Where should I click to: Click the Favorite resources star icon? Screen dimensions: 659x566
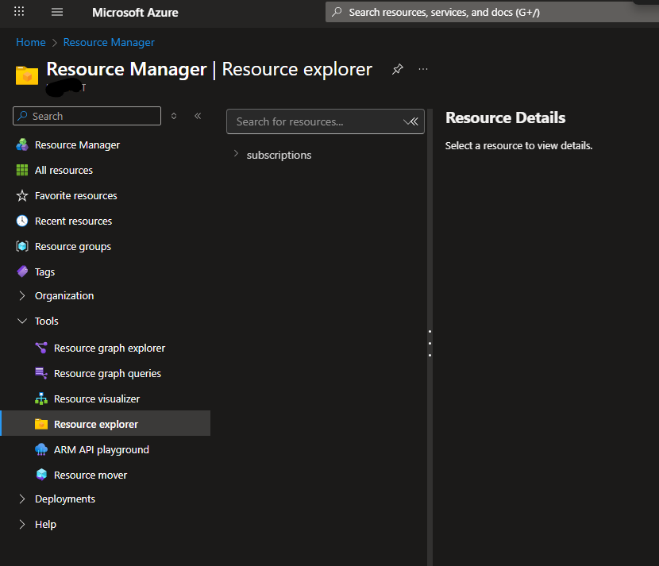pos(22,196)
